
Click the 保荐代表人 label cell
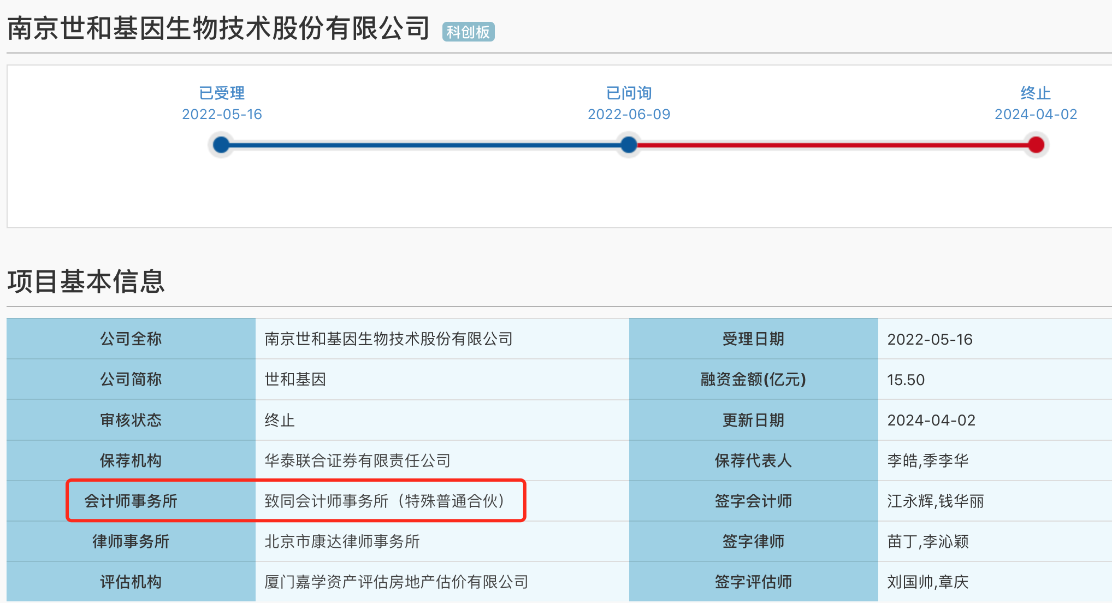tap(753, 460)
